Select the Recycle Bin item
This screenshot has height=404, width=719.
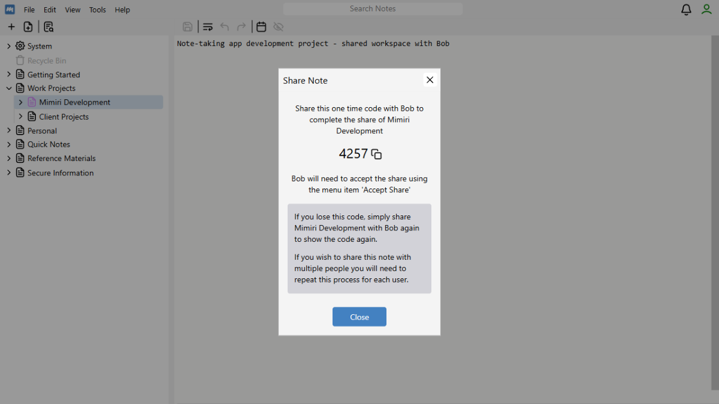pos(47,60)
